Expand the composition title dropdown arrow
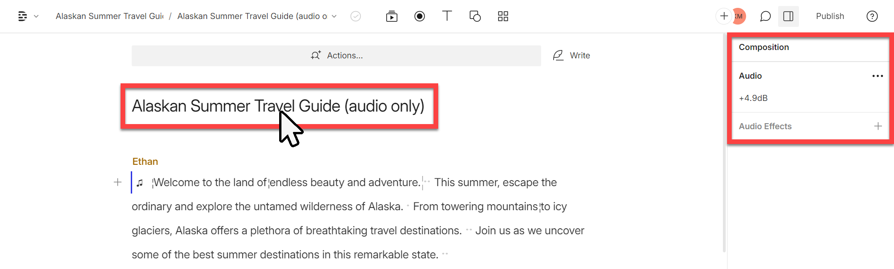Screen dimensions: 894x269 [334, 16]
